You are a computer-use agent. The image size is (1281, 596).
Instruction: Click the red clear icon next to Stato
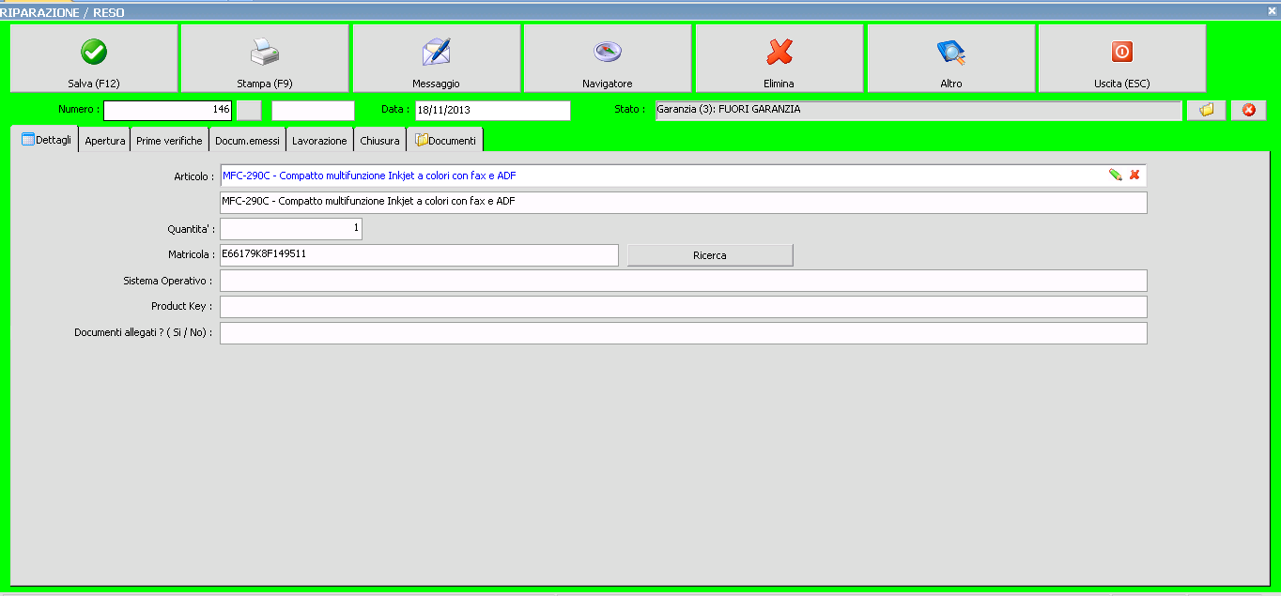pyautogui.click(x=1249, y=111)
